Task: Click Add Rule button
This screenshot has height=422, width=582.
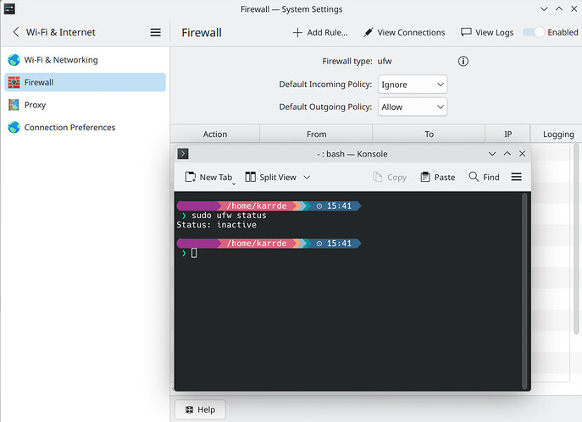Action: 320,33
